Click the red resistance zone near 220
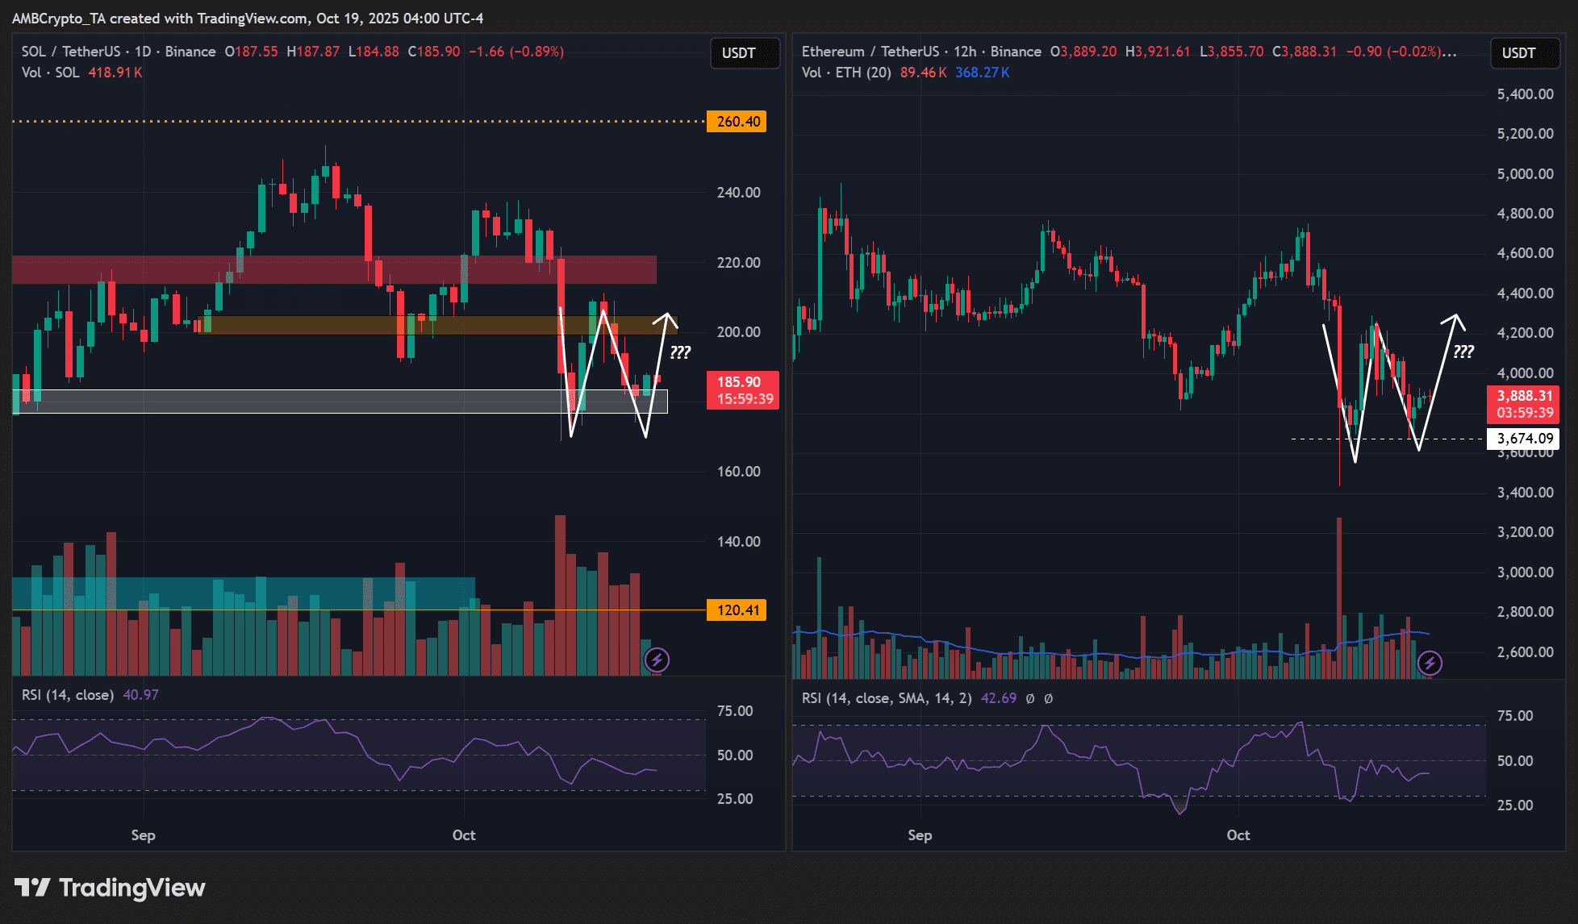Viewport: 1578px width, 924px height. coord(323,270)
